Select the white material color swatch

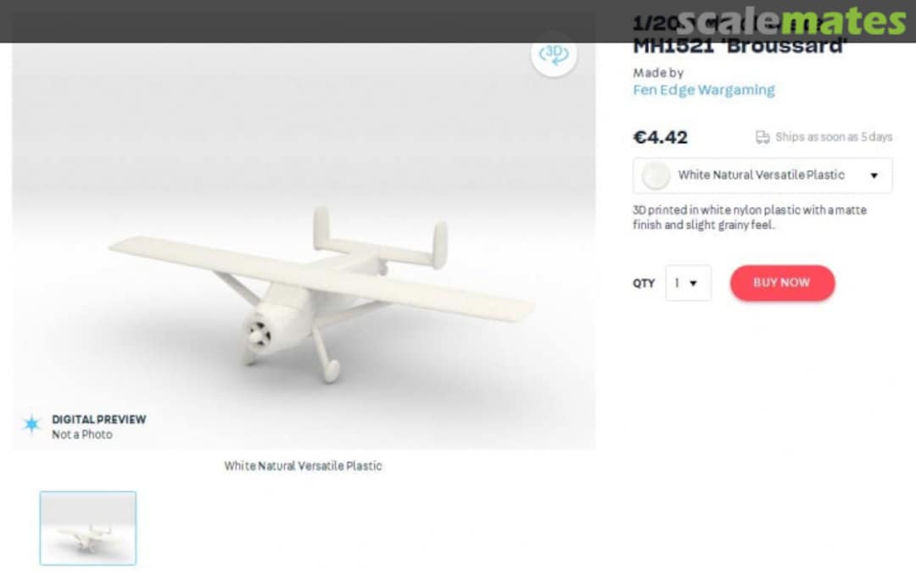(656, 175)
